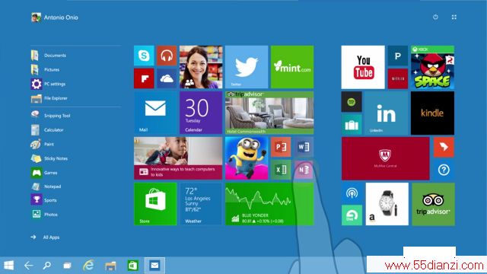
Task: Open the Calendar tile showing 30 Tuesday
Action: (201, 113)
